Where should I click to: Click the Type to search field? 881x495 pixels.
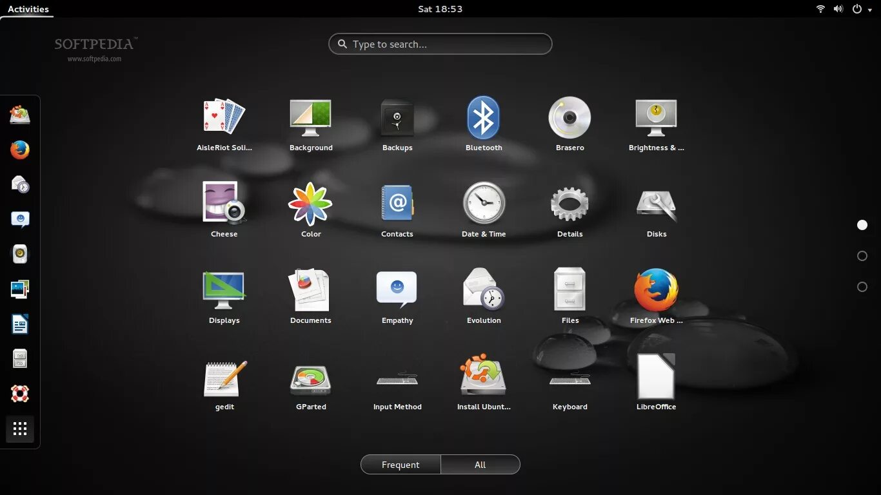click(440, 44)
